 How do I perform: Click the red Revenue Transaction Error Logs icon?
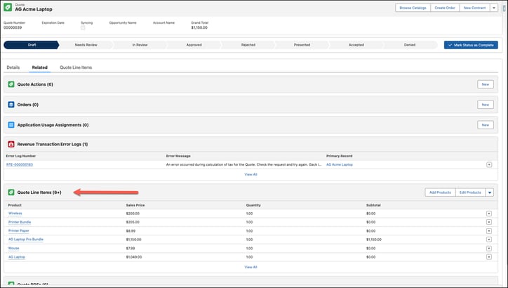[x=11, y=144]
